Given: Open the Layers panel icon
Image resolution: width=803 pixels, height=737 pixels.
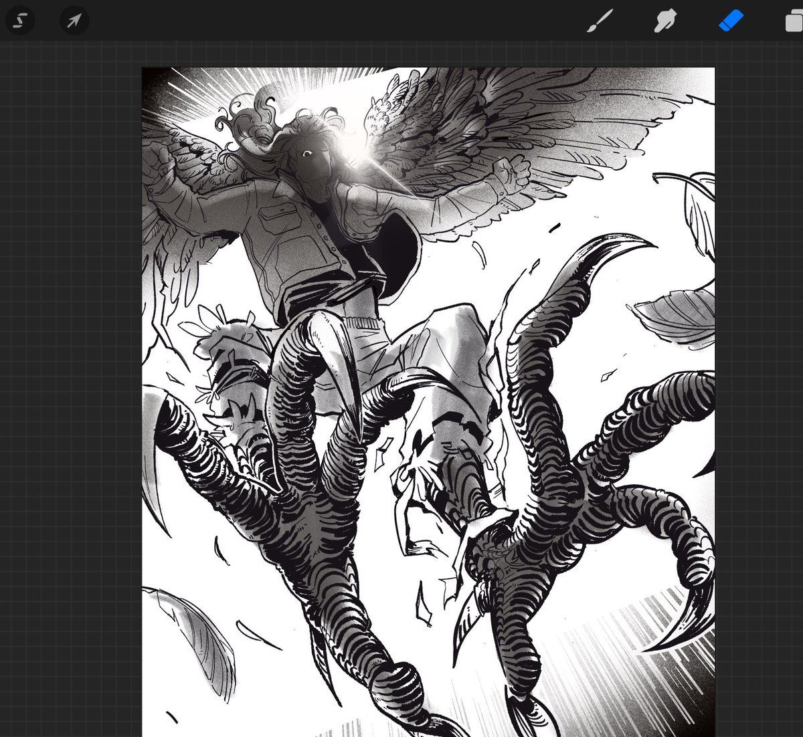Looking at the screenshot, I should pyautogui.click(x=794, y=21).
